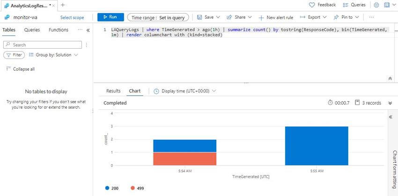This screenshot has height=196, width=398.
Task: Click Collapse all
Action: [x=21, y=69]
